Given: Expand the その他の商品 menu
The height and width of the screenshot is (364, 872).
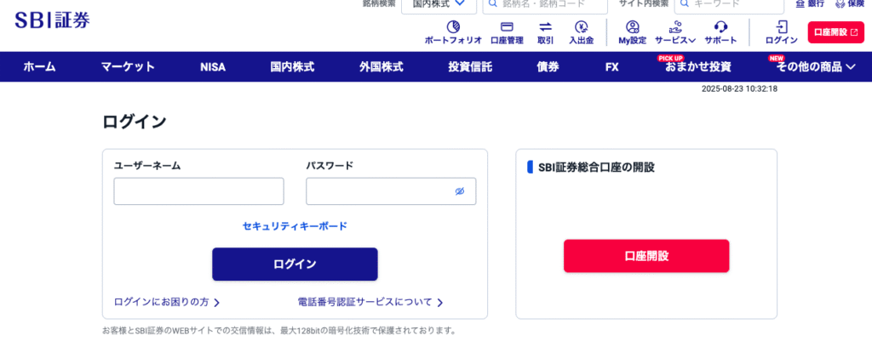Looking at the screenshot, I should pyautogui.click(x=816, y=67).
